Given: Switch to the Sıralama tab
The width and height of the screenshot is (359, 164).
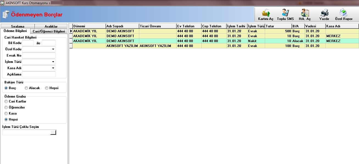Looking at the screenshot, I should pyautogui.click(x=18, y=27).
